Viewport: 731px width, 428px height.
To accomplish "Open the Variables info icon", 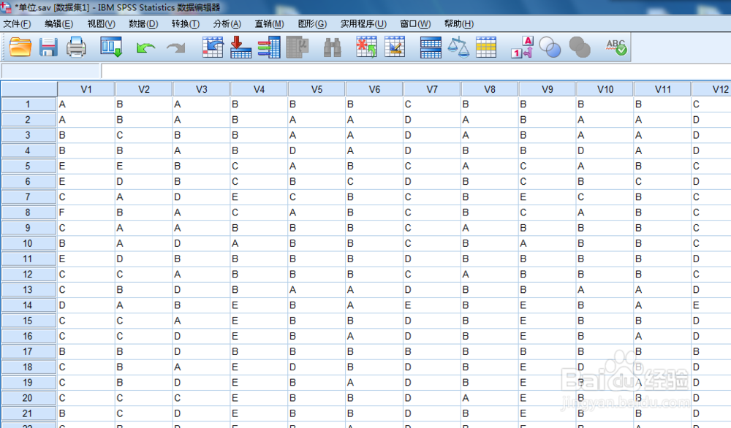I will click(268, 47).
